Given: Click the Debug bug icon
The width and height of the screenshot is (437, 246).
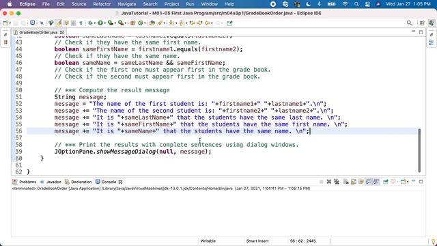Looking at the screenshot, I should 90,23.
